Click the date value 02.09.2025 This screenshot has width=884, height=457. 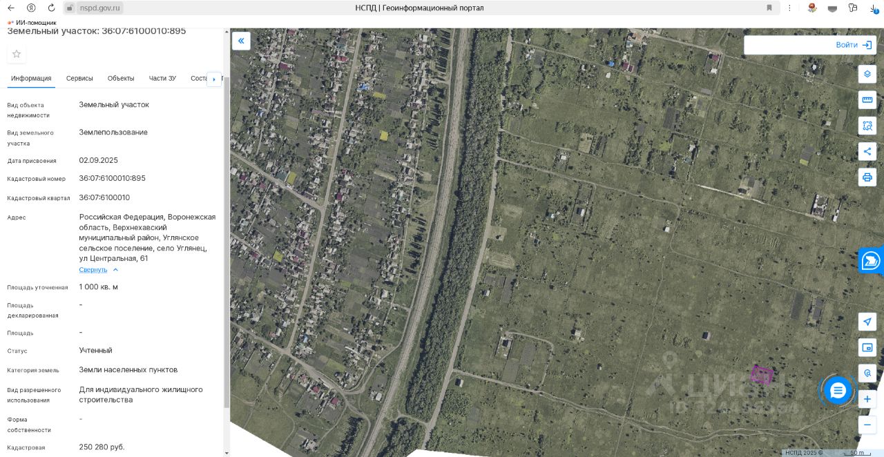98,160
